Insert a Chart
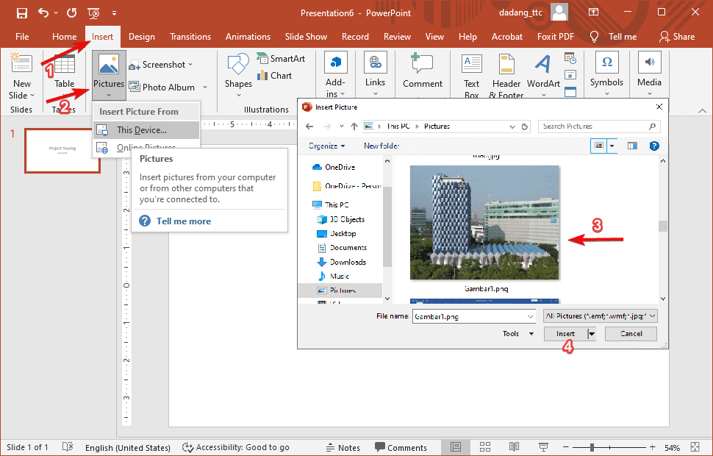 click(278, 75)
